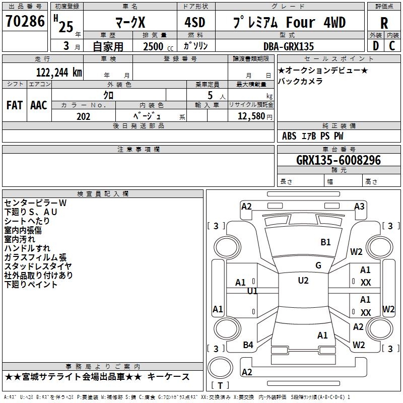Click the B1 damage marker on hood

(326, 242)
